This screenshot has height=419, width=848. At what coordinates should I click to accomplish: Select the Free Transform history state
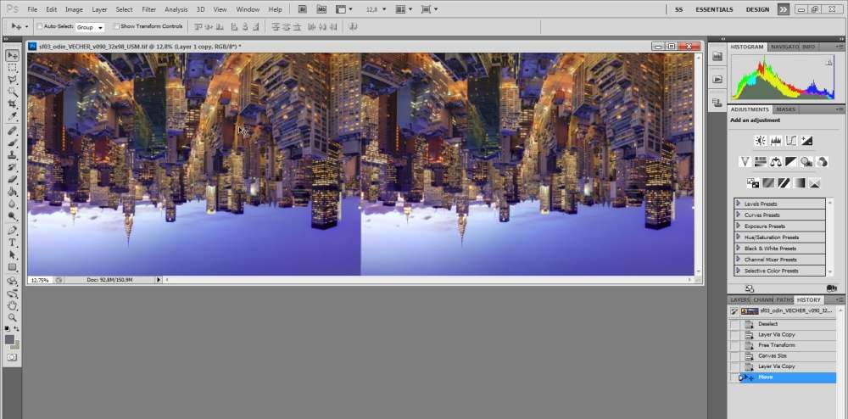point(776,345)
